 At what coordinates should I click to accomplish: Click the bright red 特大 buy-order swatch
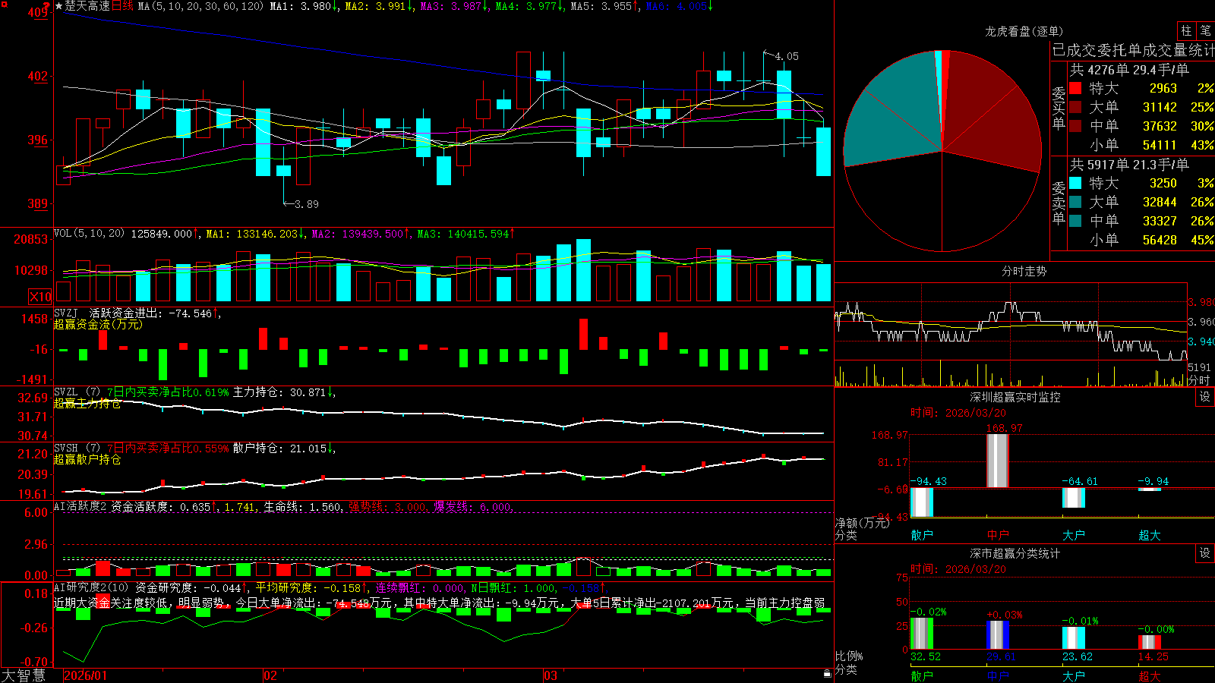coord(1075,88)
